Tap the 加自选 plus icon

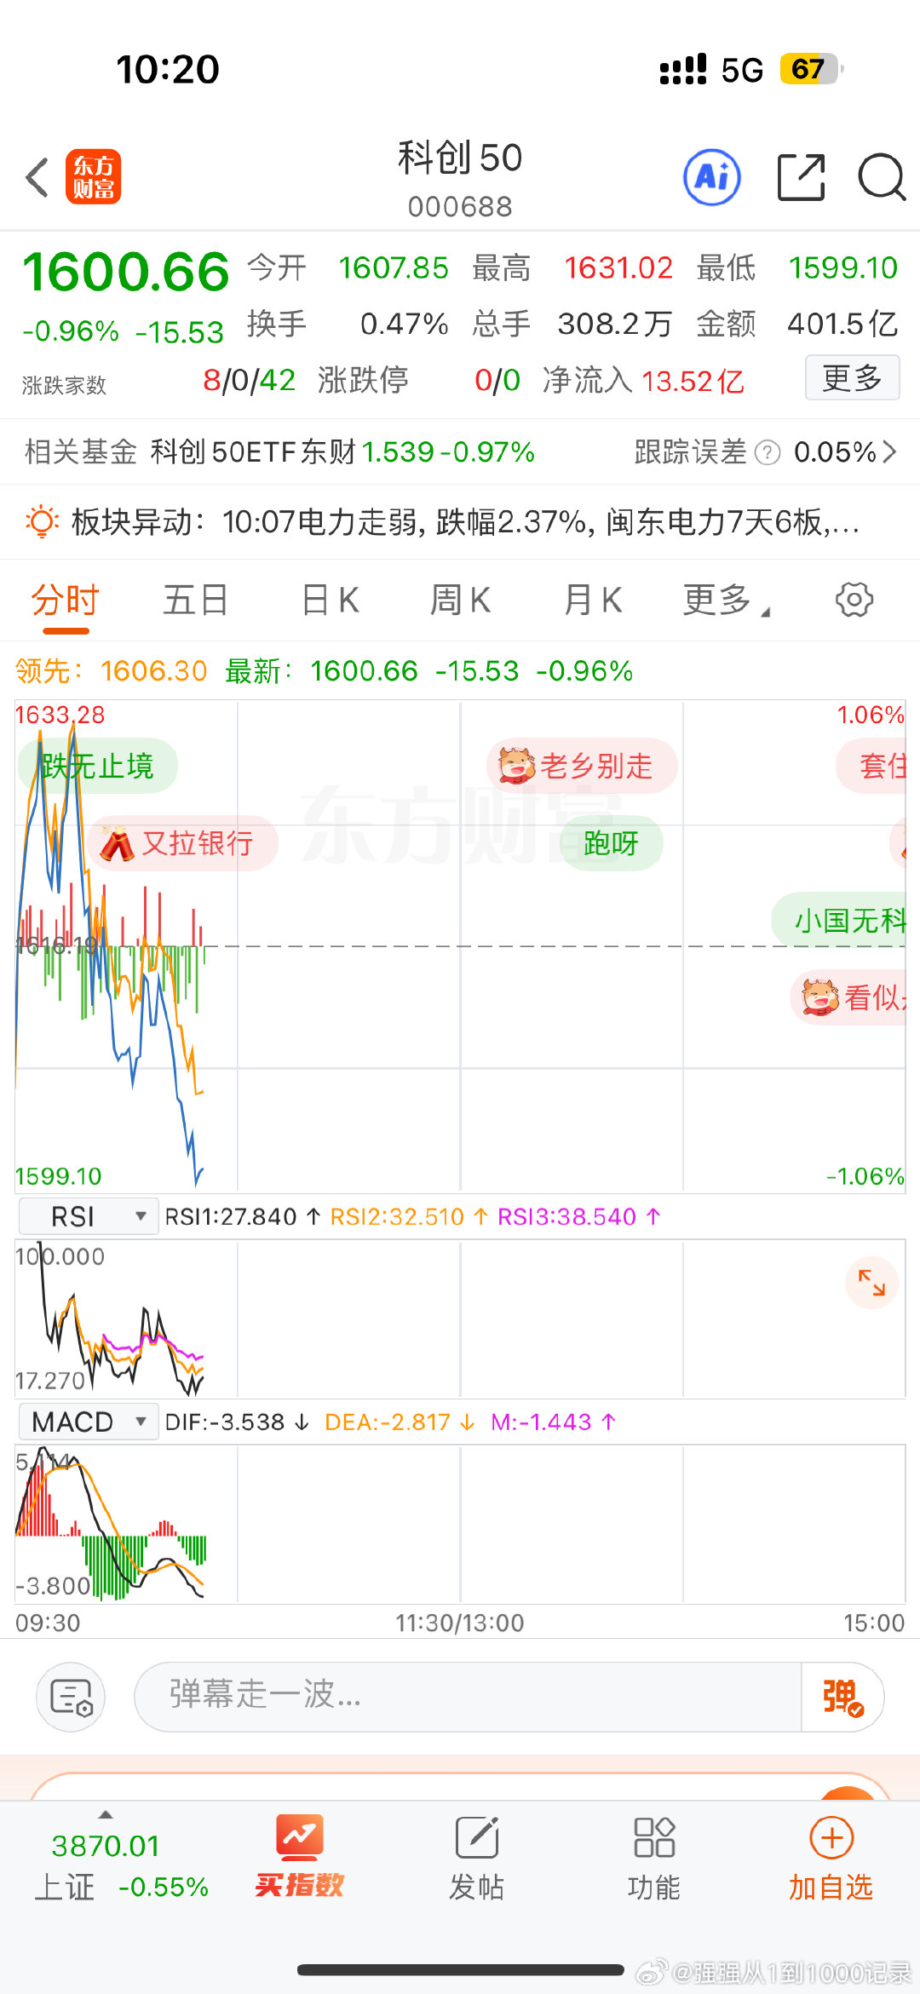coord(831,1837)
